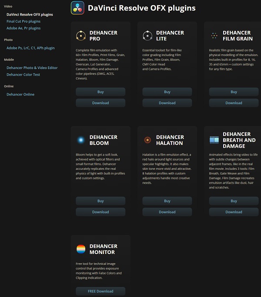Click the Dehancer Pro product icon
This screenshot has width=261, height=297.
click(x=80, y=36)
